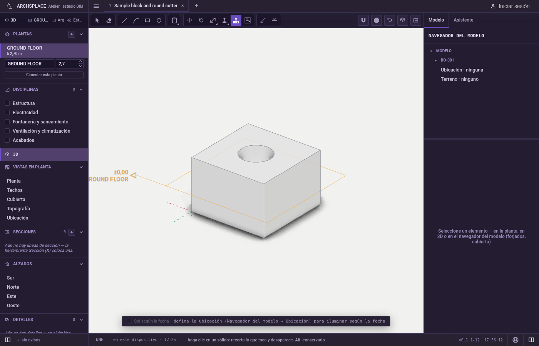
Task: Open a new tab with plus
Action: 196,6
